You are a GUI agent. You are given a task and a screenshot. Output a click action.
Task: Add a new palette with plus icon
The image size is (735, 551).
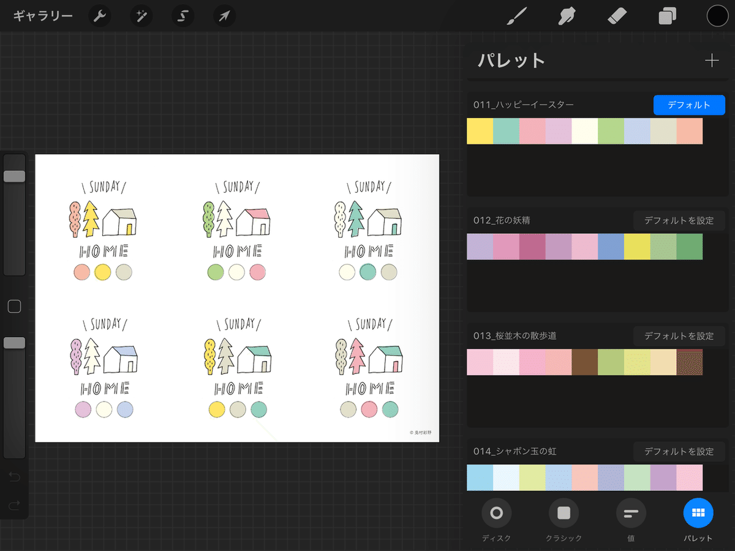point(711,61)
